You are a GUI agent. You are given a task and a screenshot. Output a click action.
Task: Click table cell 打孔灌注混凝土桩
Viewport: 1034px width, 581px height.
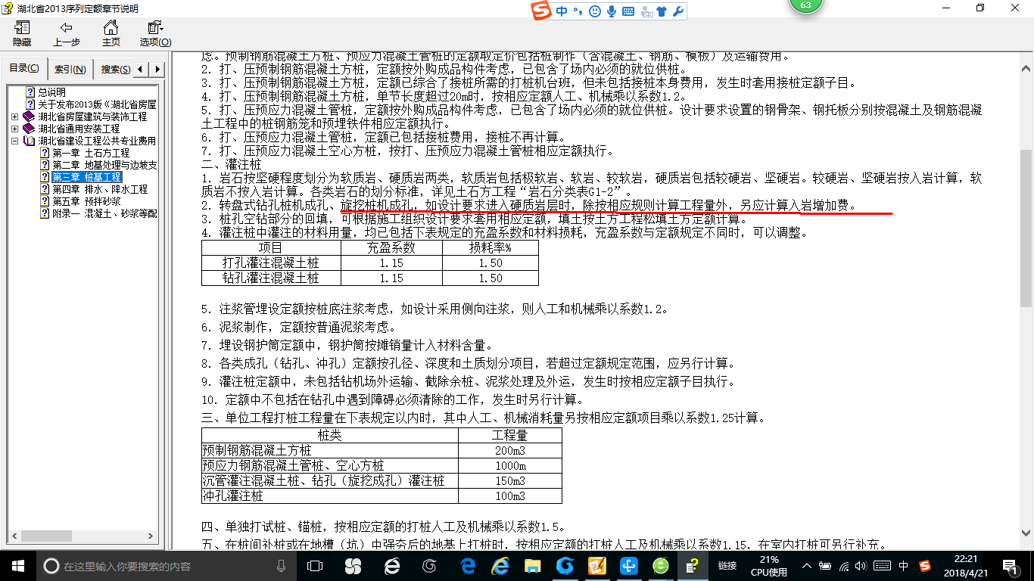[272, 263]
